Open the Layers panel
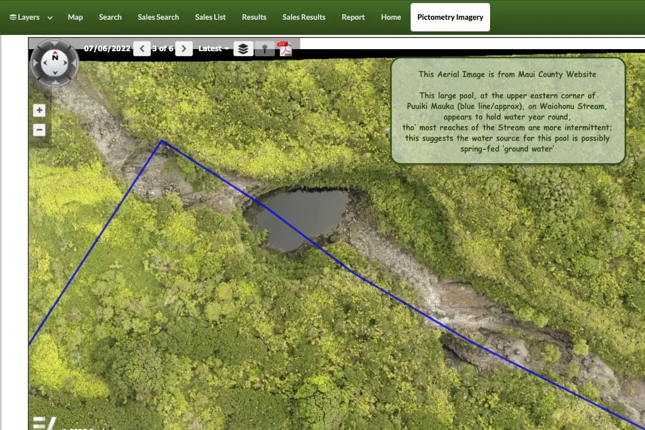The width and height of the screenshot is (645, 430). (x=25, y=17)
